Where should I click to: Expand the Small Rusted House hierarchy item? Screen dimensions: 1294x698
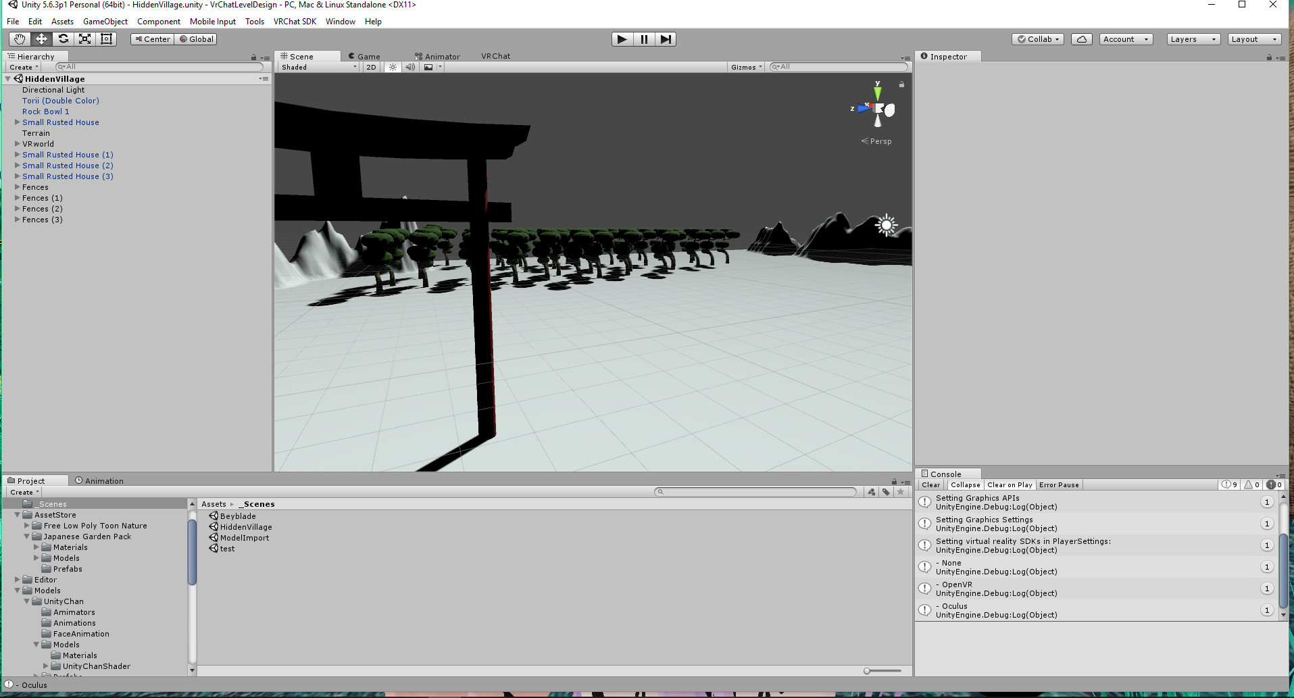point(17,122)
